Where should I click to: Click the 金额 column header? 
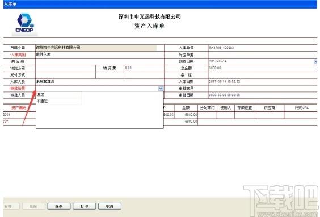coord(186,108)
